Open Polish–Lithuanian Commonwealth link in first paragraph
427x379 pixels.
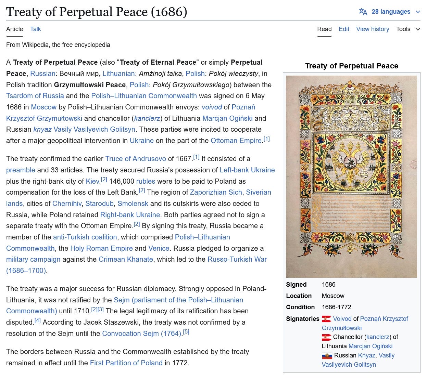[144, 96]
